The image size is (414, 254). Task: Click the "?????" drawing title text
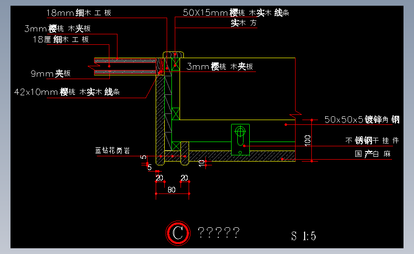point(219,233)
